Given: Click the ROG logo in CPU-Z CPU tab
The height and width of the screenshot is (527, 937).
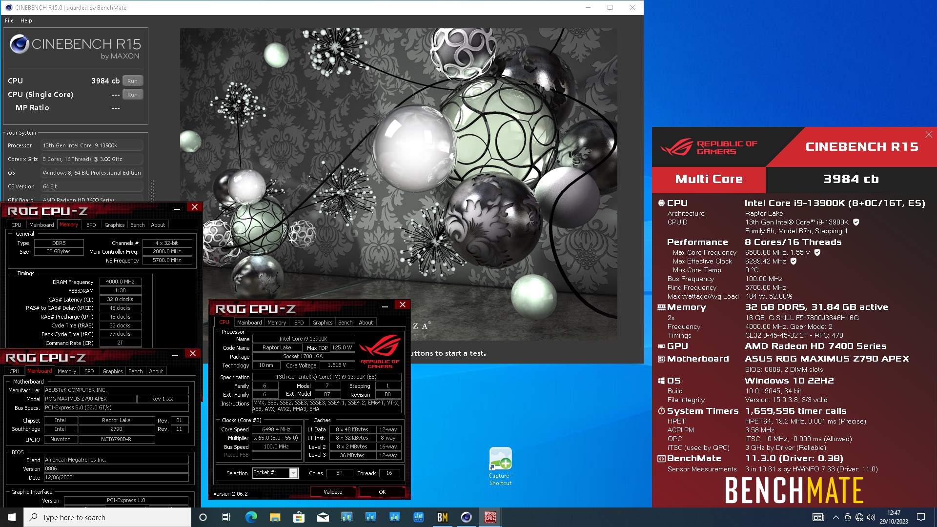Looking at the screenshot, I should tap(380, 350).
